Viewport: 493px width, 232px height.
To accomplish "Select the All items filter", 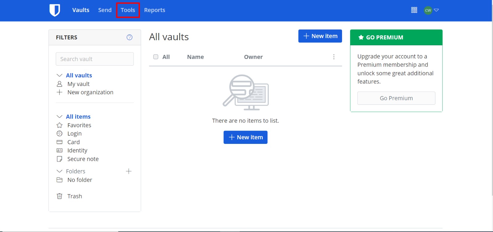I will click(78, 116).
